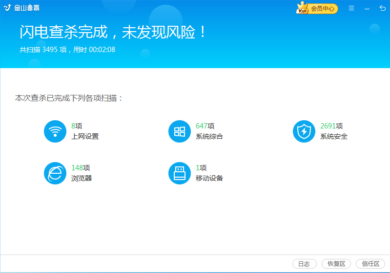Click the shield 系统安全 icon
390x273 pixels.
tap(304, 131)
